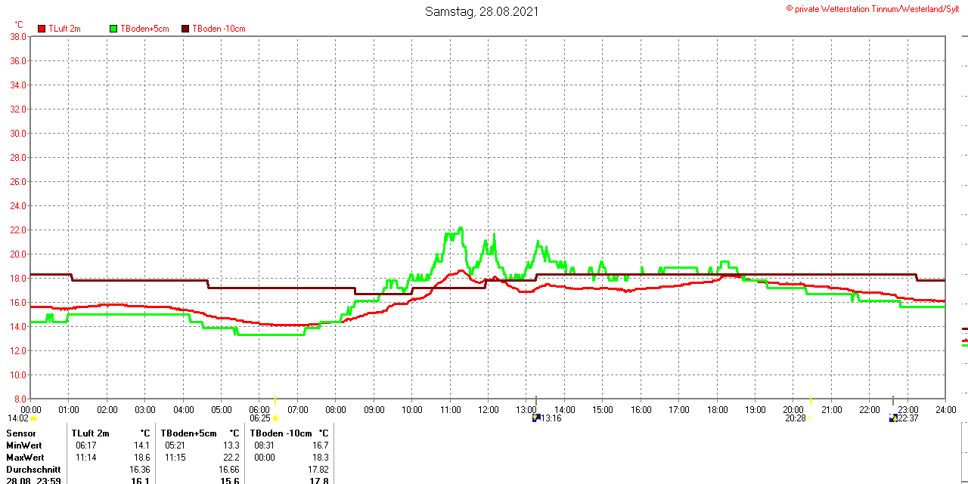The height and width of the screenshot is (484, 968).
Task: Click the dark red TBoden -10cm legend swatch
Action: tap(185, 29)
